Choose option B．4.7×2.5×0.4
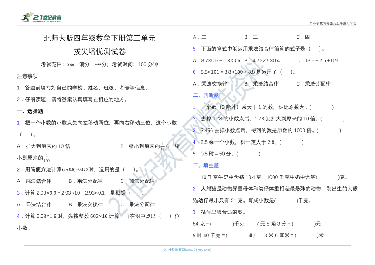The image size is (375, 265). [262, 61]
